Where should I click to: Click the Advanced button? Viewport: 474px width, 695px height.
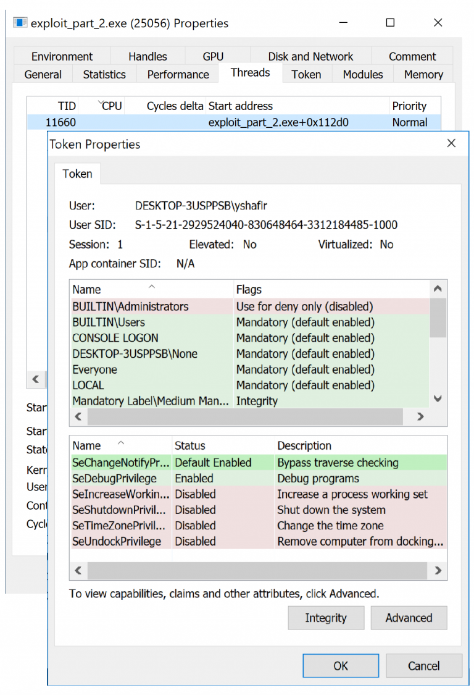click(409, 618)
